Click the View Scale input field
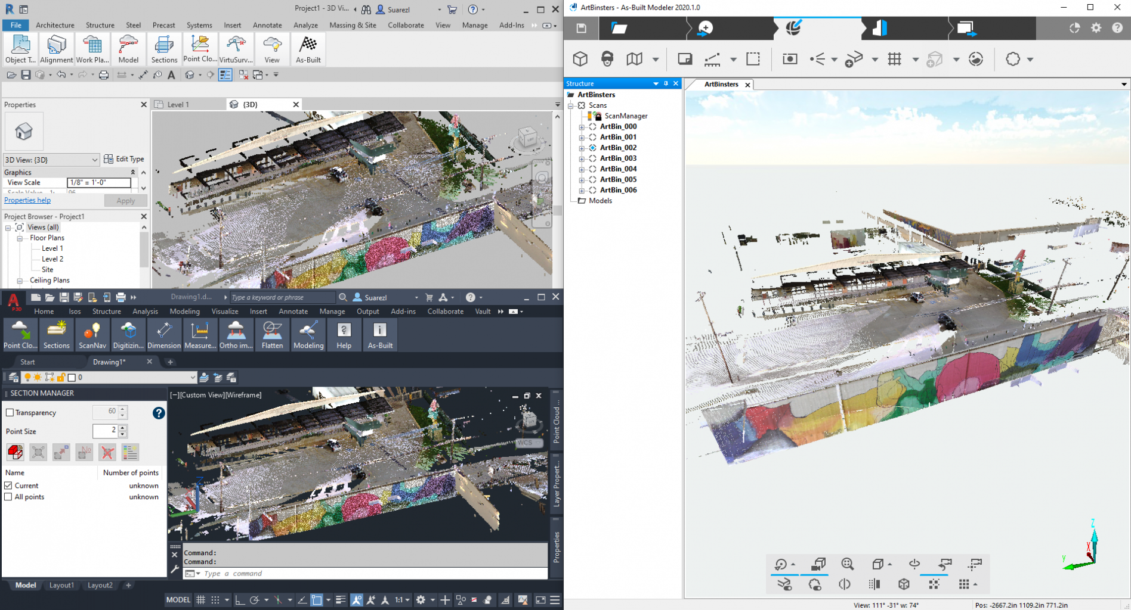This screenshot has height=610, width=1131. coord(100,182)
